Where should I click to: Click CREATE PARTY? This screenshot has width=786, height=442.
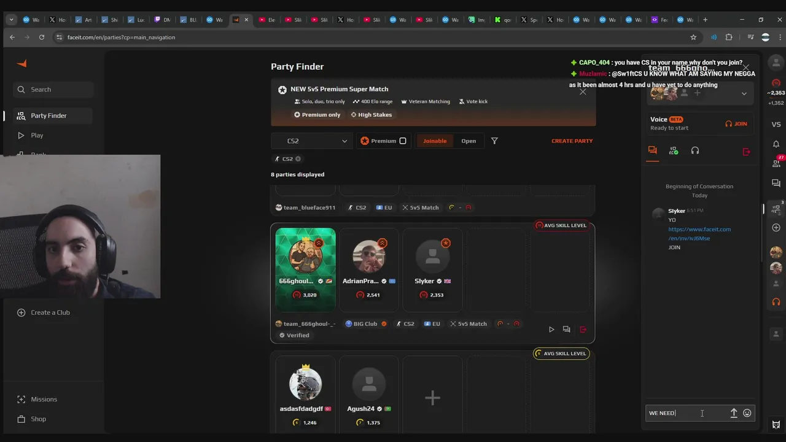pyautogui.click(x=572, y=141)
